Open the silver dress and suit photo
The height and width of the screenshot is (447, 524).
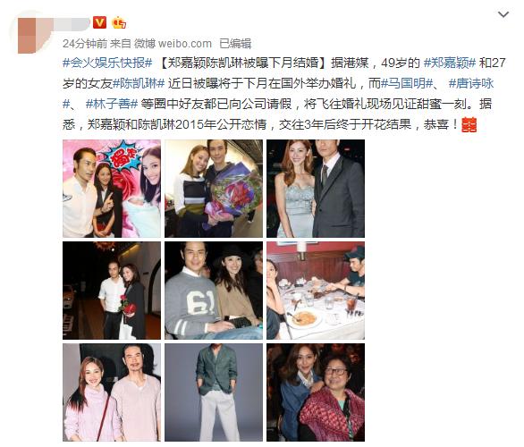(x=316, y=189)
